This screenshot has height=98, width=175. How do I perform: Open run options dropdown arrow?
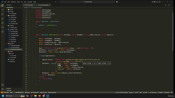pos(167,5)
